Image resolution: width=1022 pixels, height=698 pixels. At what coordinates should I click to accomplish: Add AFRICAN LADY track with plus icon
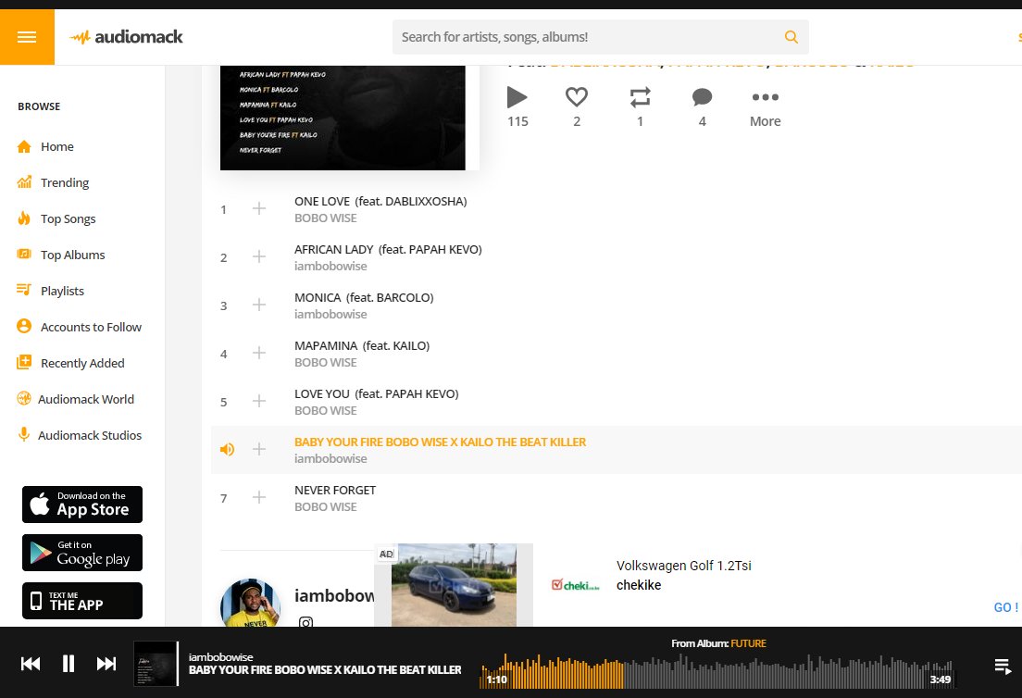[259, 256]
